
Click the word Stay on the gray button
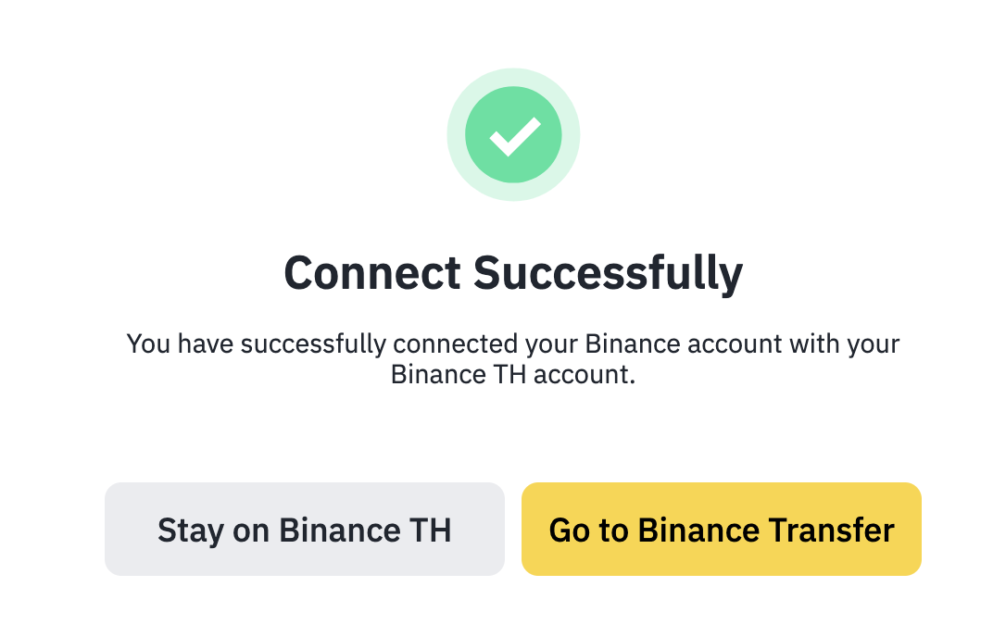[x=191, y=530]
